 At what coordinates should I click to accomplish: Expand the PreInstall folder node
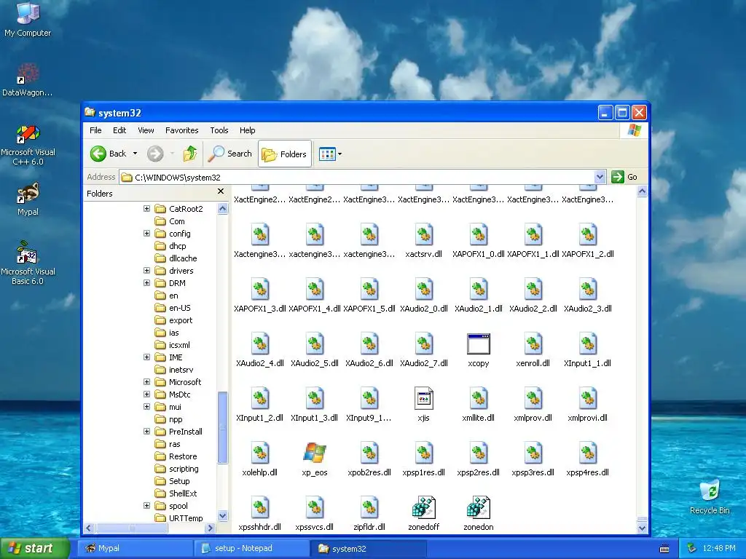(x=146, y=431)
